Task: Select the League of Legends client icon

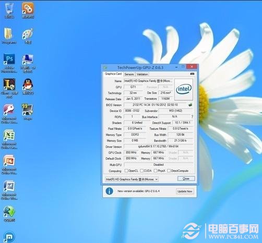Action: (x=9, y=88)
